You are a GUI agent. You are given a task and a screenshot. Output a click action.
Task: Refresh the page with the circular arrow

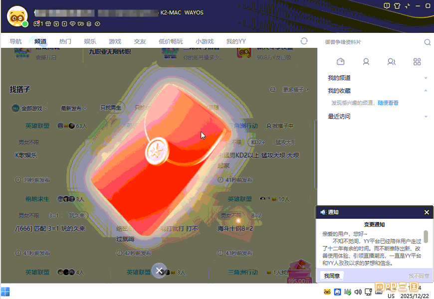tap(304, 41)
